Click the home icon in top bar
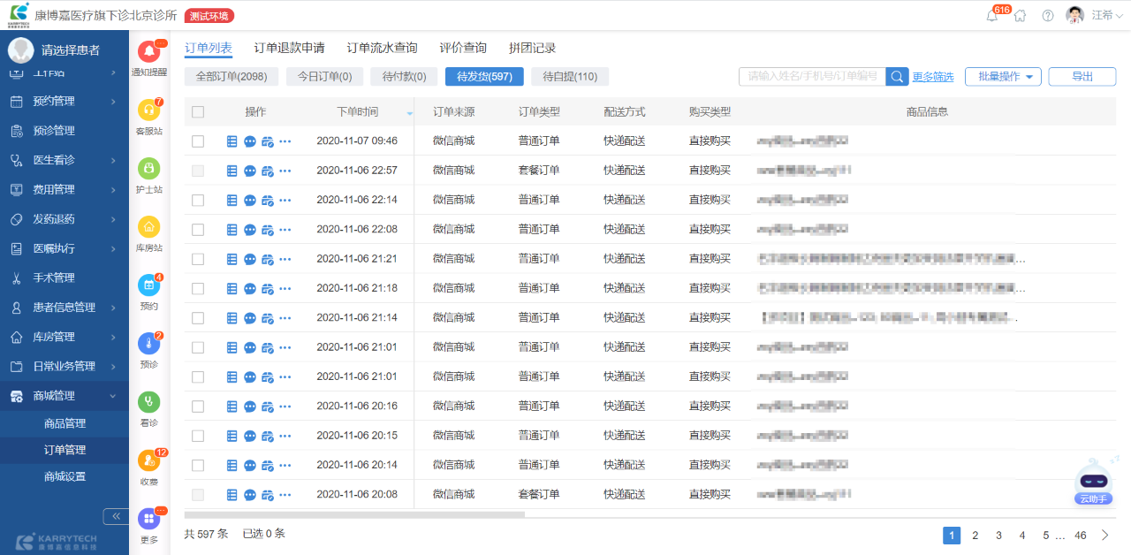The image size is (1131, 555). [1021, 16]
